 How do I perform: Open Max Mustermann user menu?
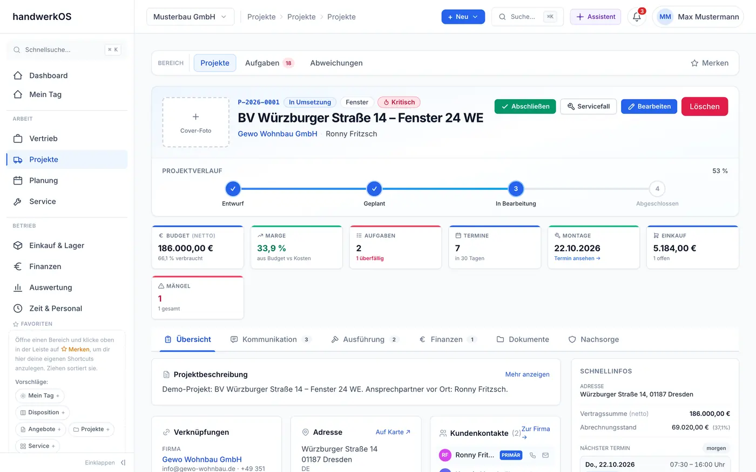698,17
